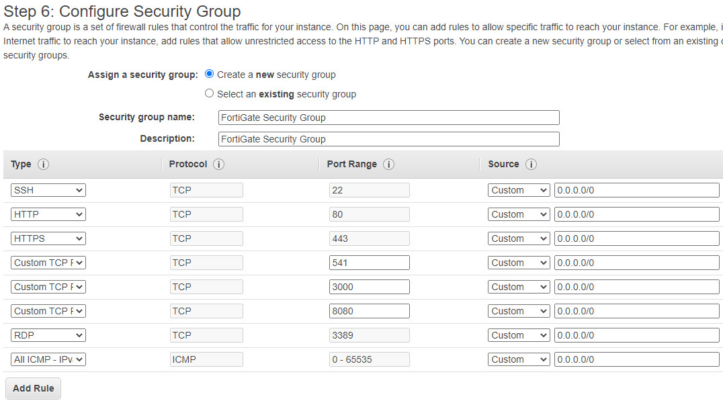Expand Source Custom dropdown in ICMP row

pos(519,359)
